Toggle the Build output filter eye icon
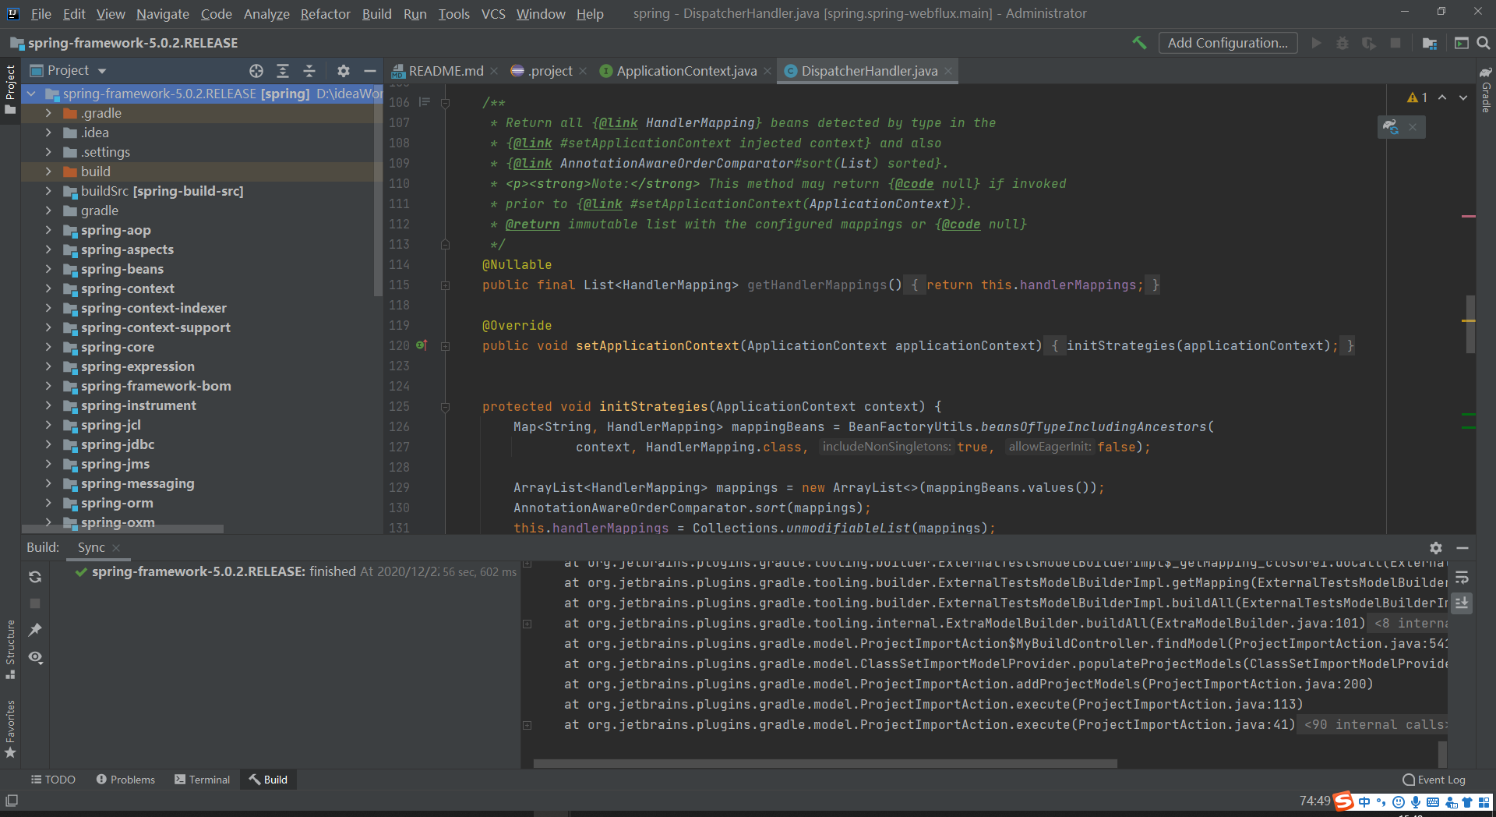 pyautogui.click(x=34, y=658)
